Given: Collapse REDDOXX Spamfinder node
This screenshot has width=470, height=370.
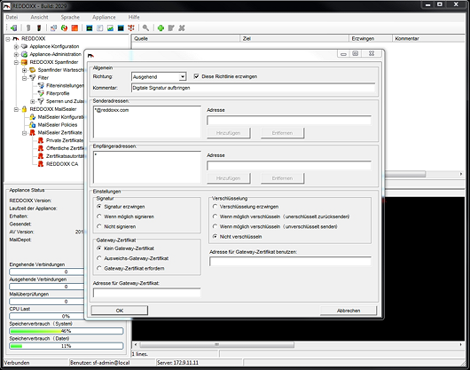Looking at the screenshot, I should tap(16, 62).
